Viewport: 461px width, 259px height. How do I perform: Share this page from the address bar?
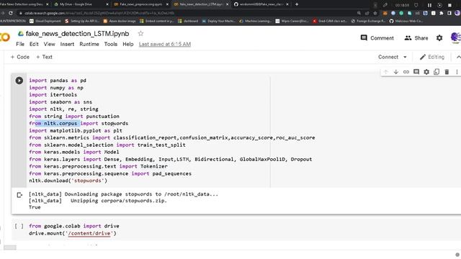pos(367,13)
